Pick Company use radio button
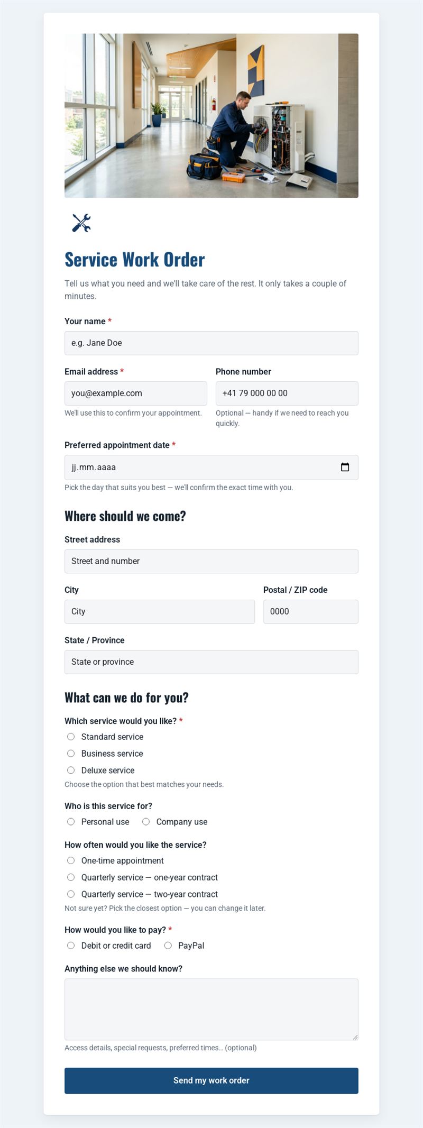Image resolution: width=423 pixels, height=1128 pixels. [x=146, y=822]
